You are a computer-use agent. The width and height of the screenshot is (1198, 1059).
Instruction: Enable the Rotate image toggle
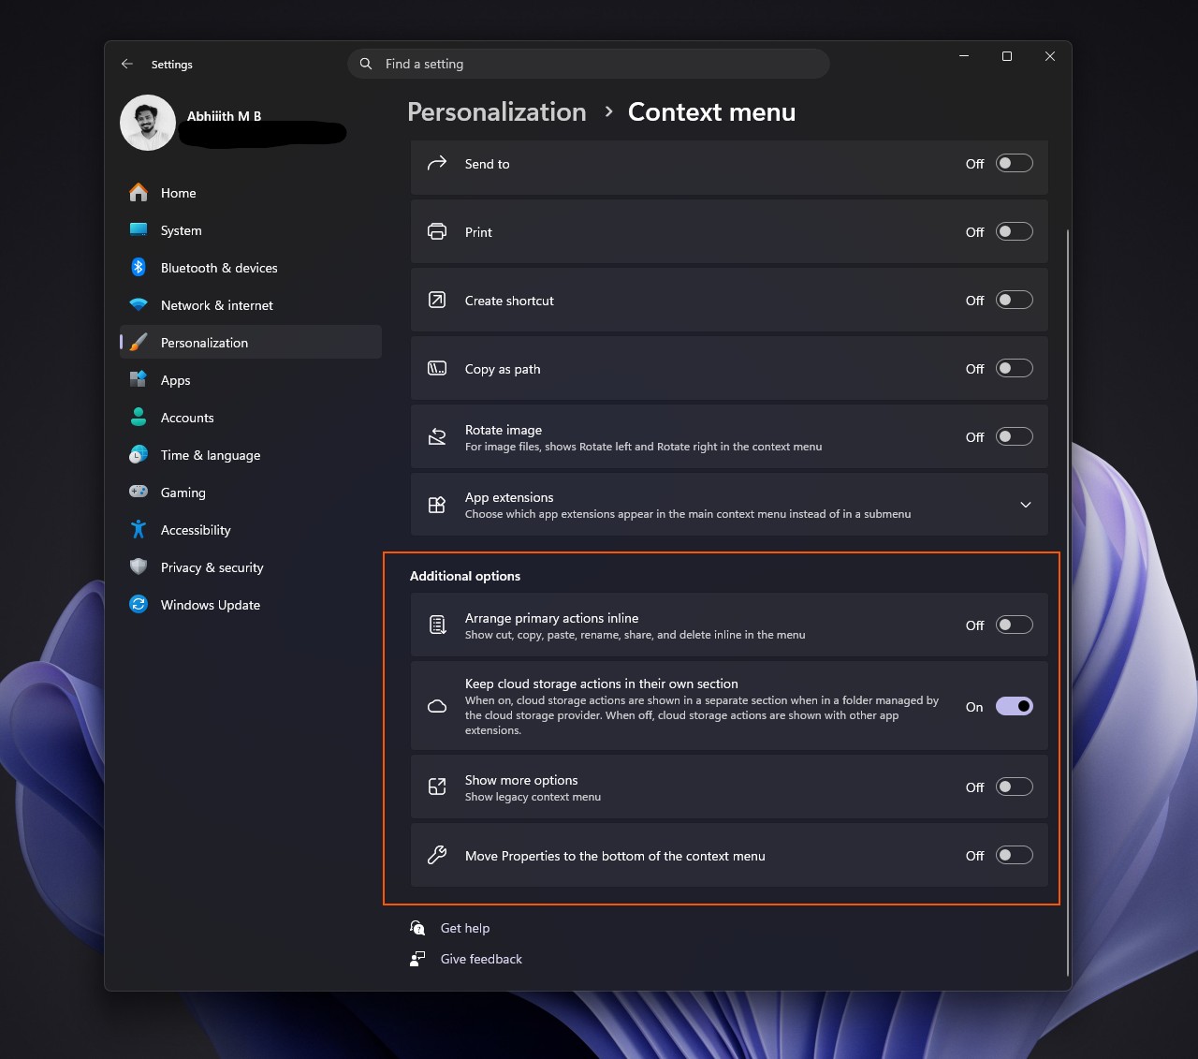click(1015, 436)
